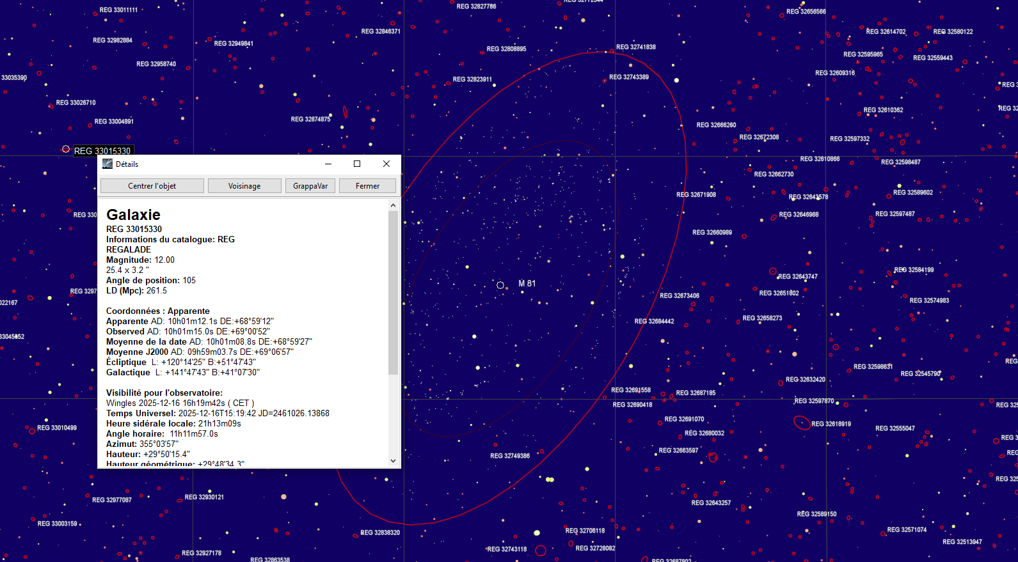Click the REG 32823911 label
The height and width of the screenshot is (562, 1018).
click(x=472, y=79)
